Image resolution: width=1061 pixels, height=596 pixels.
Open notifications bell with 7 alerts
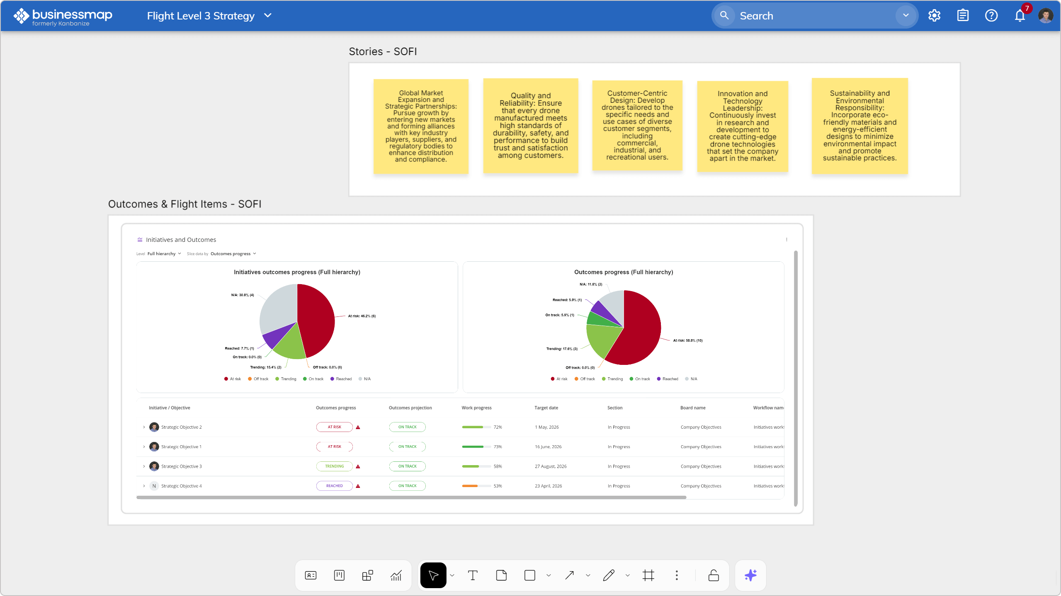1020,16
